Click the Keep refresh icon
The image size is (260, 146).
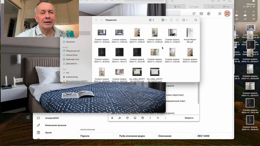click(x=194, y=14)
